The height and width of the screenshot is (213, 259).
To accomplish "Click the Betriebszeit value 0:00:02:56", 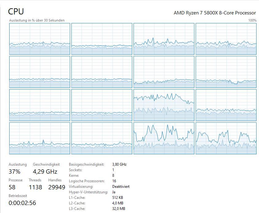I will tap(22, 203).
